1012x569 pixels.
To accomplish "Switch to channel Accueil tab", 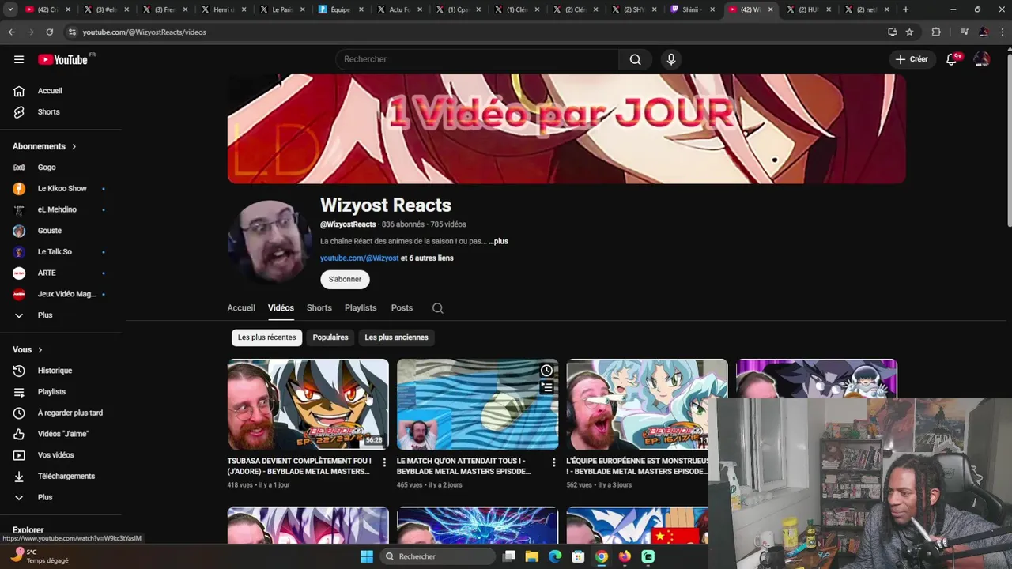I will click(x=241, y=308).
